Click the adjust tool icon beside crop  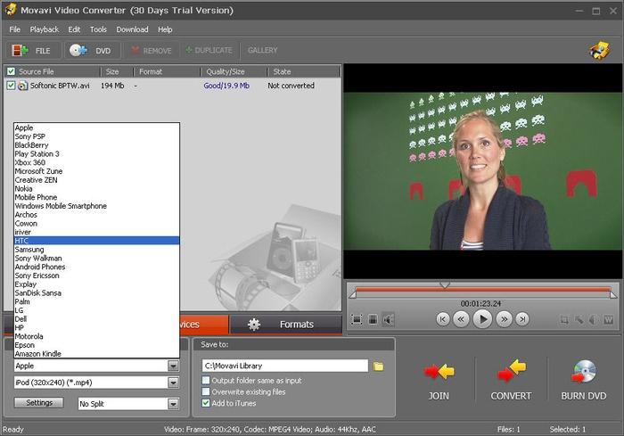(579, 320)
